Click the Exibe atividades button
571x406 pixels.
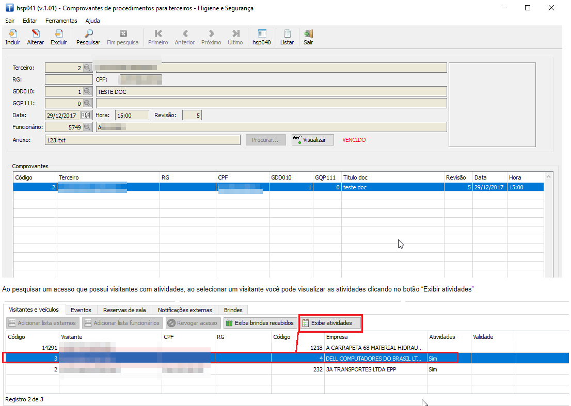tap(330, 323)
